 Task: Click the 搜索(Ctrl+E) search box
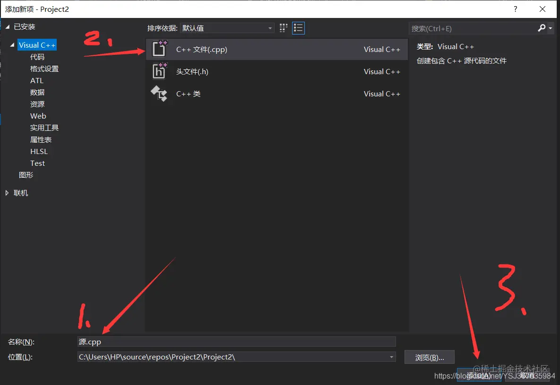473,28
